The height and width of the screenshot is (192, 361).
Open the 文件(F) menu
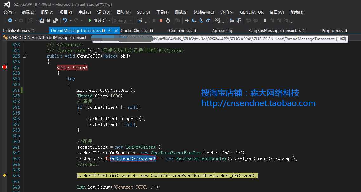pyautogui.click(x=10, y=12)
